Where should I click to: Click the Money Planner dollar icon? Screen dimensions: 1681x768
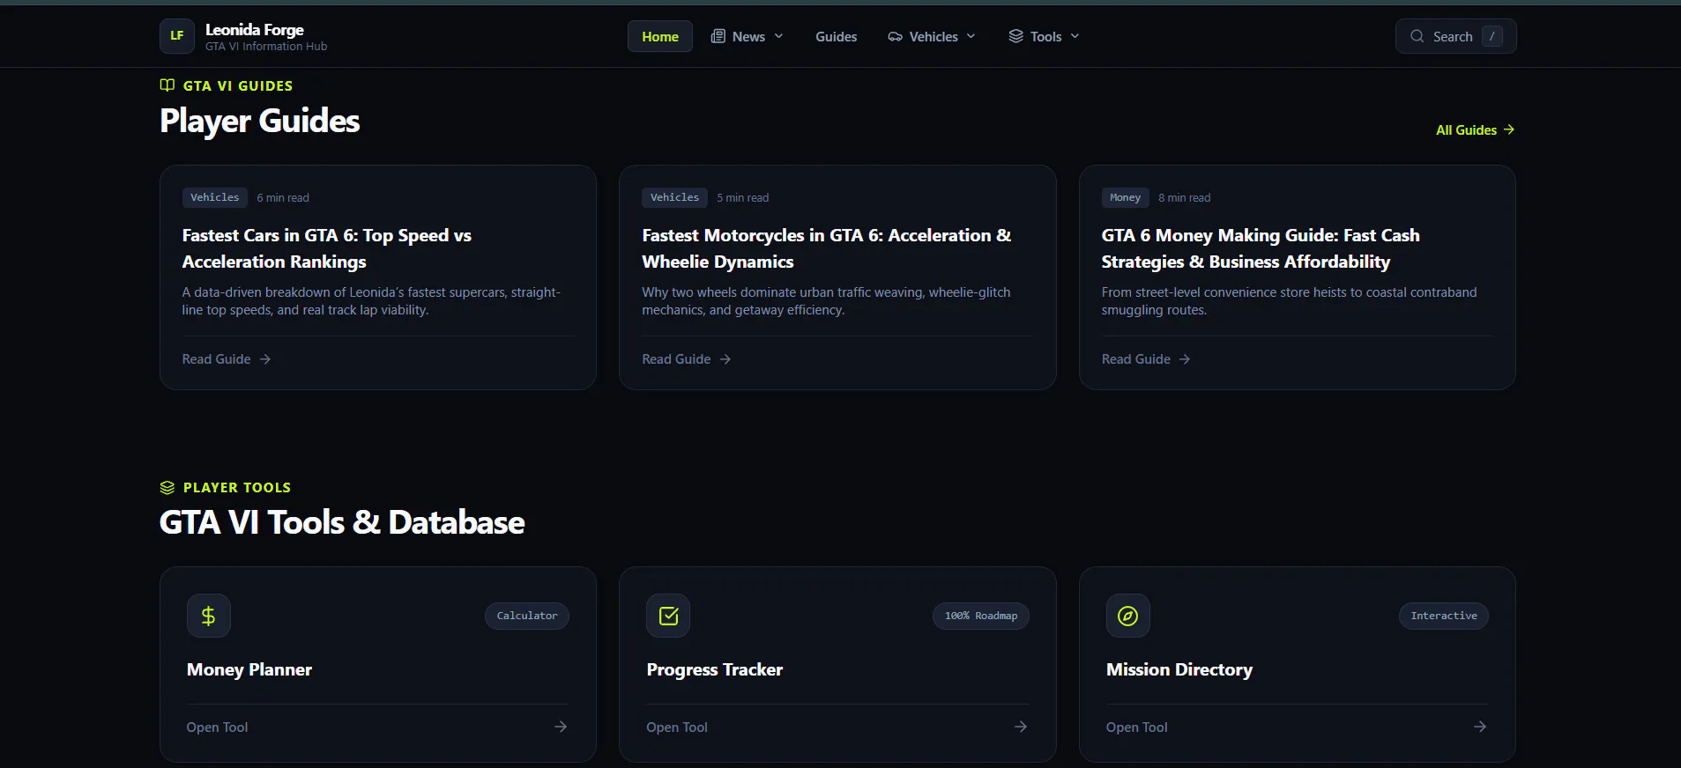pos(209,616)
